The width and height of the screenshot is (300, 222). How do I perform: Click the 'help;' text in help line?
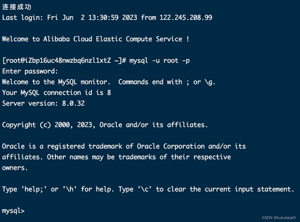click(x=34, y=189)
